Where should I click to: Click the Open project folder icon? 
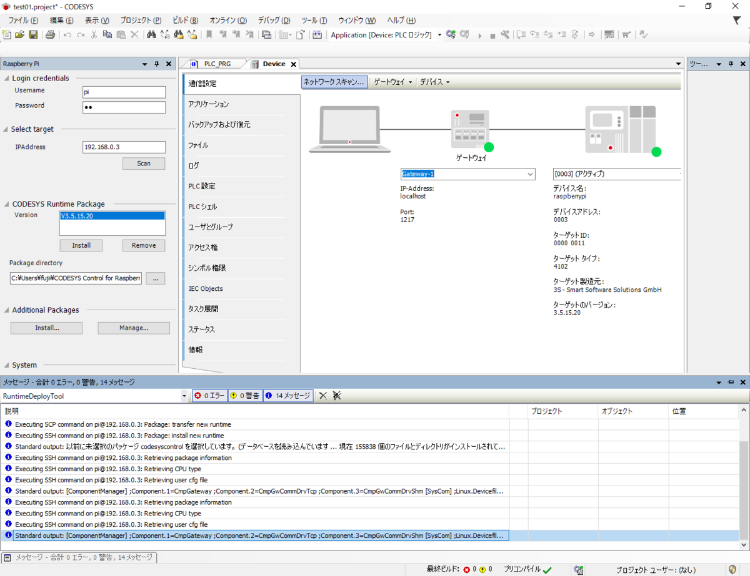(19, 35)
